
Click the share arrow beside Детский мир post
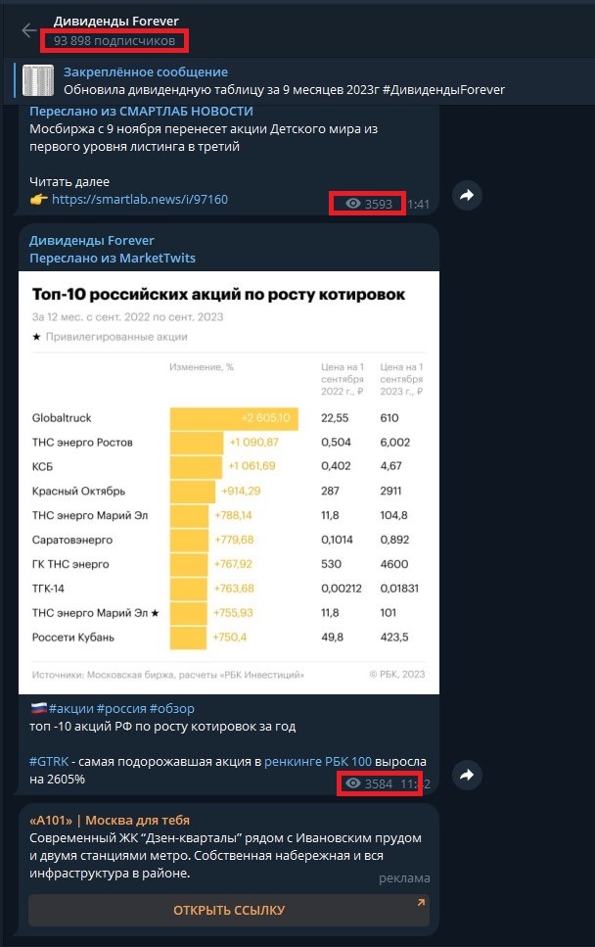[x=467, y=196]
